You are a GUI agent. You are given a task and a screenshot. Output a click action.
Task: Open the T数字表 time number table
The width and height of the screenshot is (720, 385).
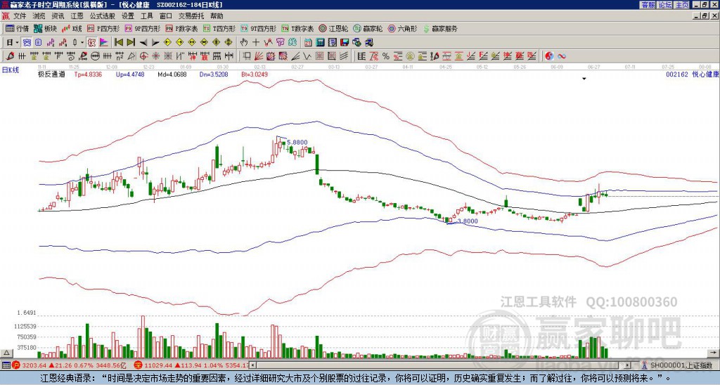pos(297,28)
